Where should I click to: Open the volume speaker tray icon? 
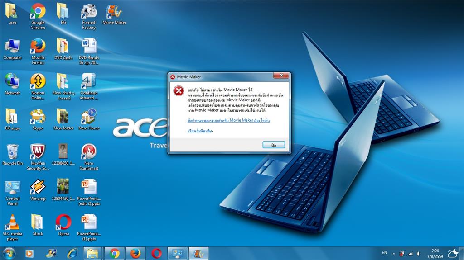pyautogui.click(x=418, y=254)
